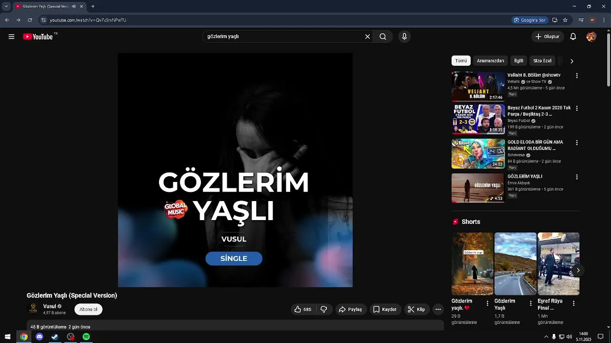Open the Emre Akbıyık GÖZLERİM YAŞLI thumbnail

pos(478,188)
